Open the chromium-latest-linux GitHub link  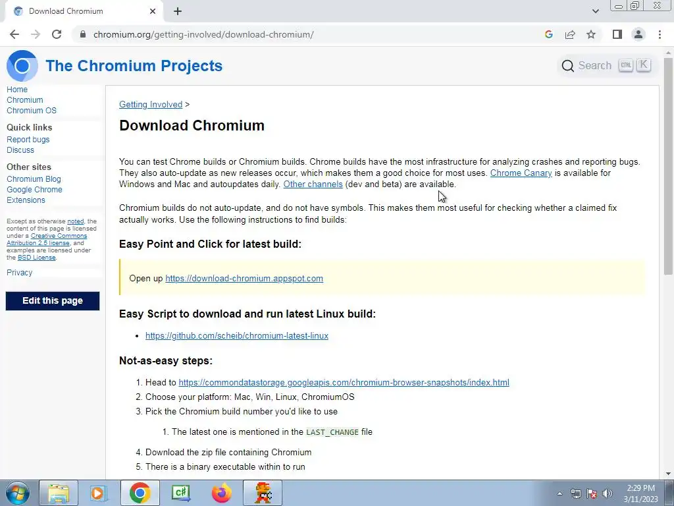(237, 335)
